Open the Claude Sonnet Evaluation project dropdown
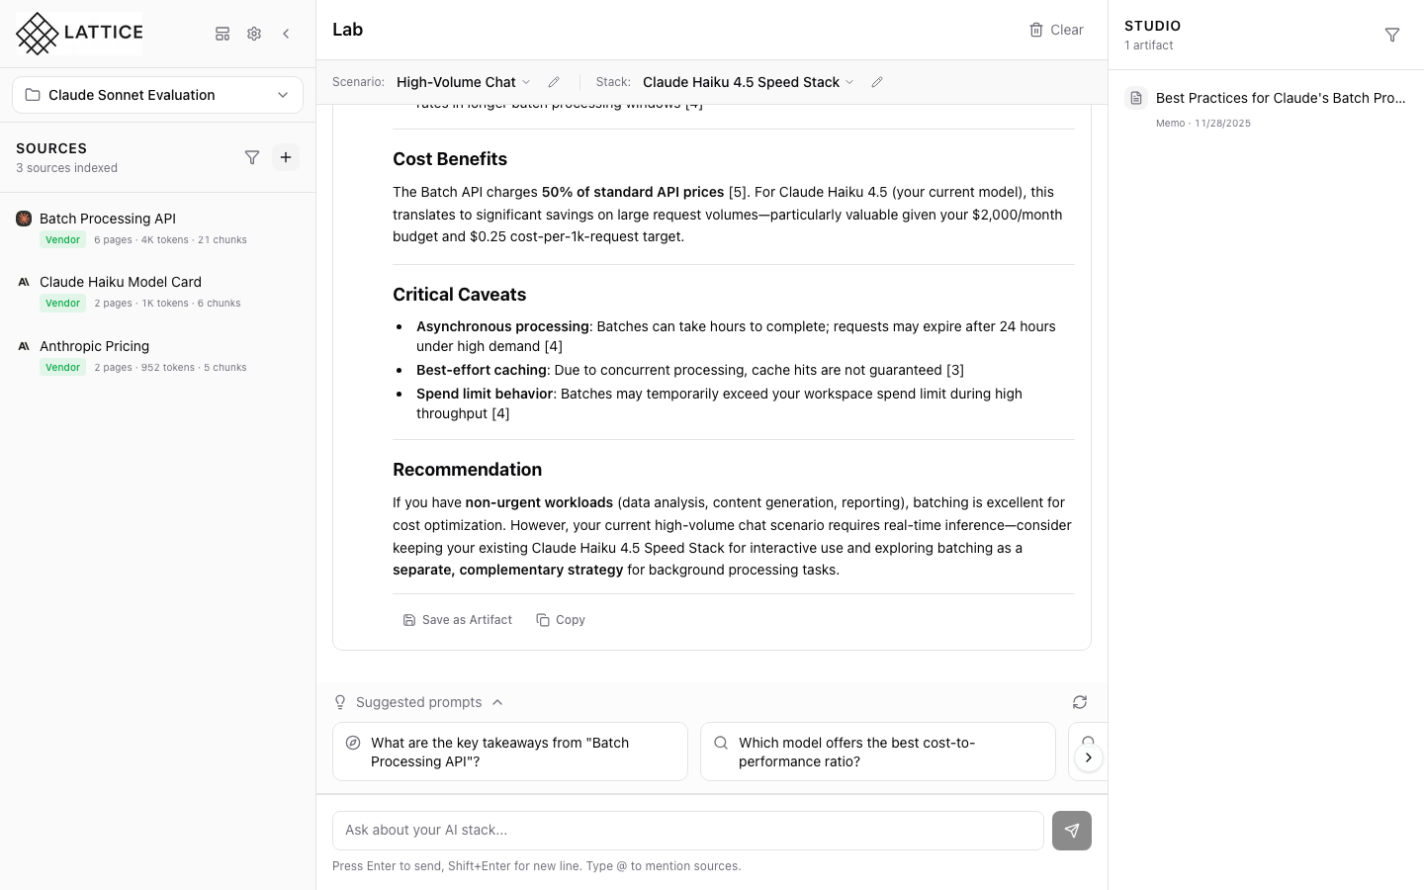 click(157, 94)
